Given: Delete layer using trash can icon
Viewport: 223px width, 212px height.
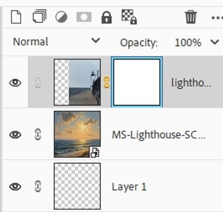Looking at the screenshot, I should (x=191, y=17).
